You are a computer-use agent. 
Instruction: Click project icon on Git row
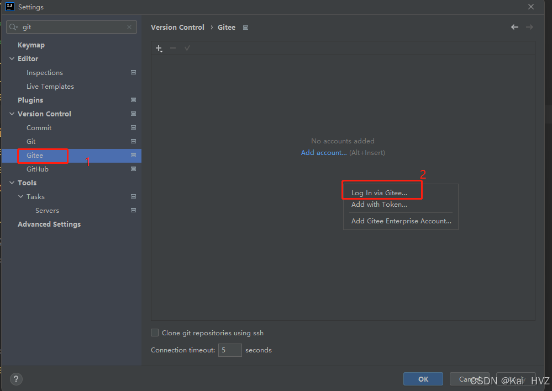(133, 141)
